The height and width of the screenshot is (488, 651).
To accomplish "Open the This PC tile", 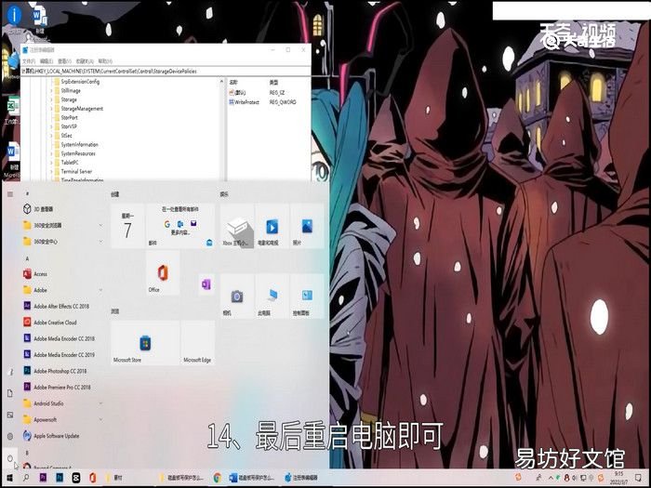I will (272, 296).
